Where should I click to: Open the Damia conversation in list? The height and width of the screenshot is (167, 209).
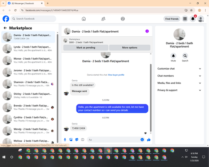point(28,37)
